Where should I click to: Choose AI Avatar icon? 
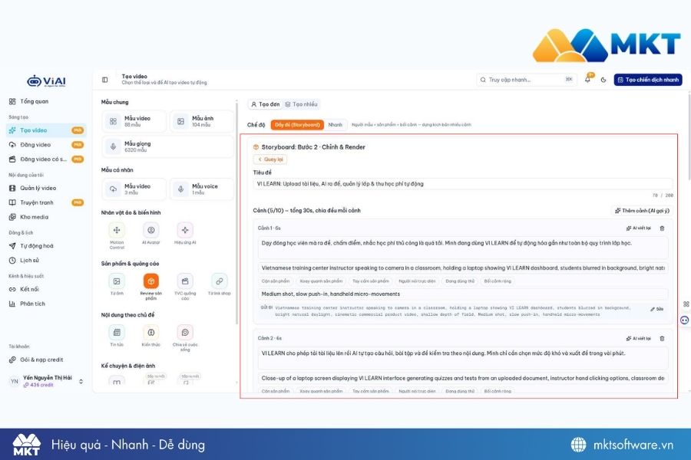click(150, 230)
